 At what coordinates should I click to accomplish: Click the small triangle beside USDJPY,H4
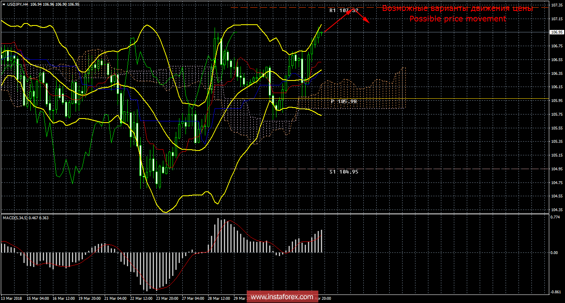(3, 4)
